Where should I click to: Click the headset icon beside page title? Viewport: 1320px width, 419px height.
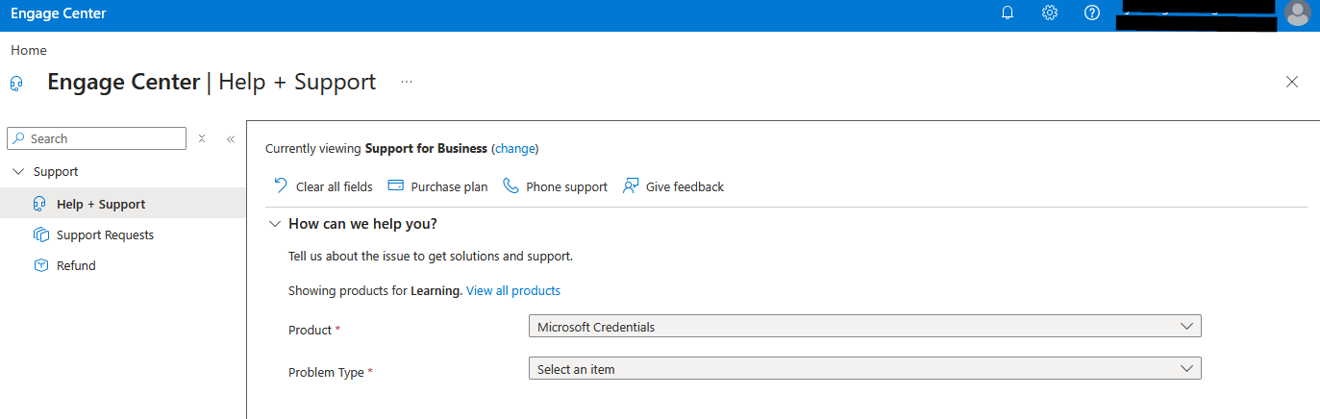16,83
